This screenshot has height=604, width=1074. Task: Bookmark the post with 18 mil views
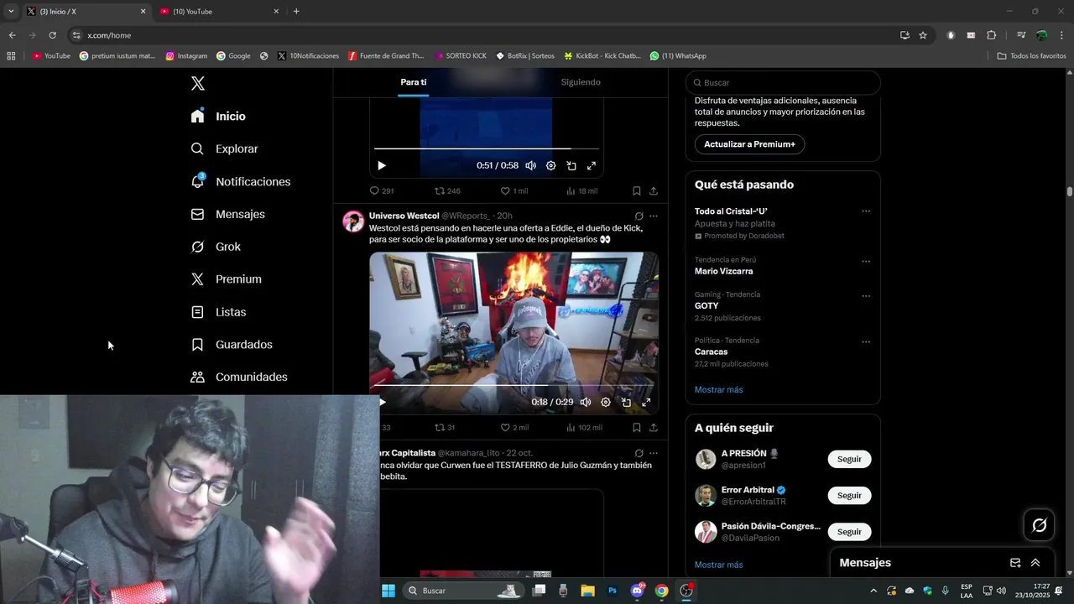(x=637, y=191)
